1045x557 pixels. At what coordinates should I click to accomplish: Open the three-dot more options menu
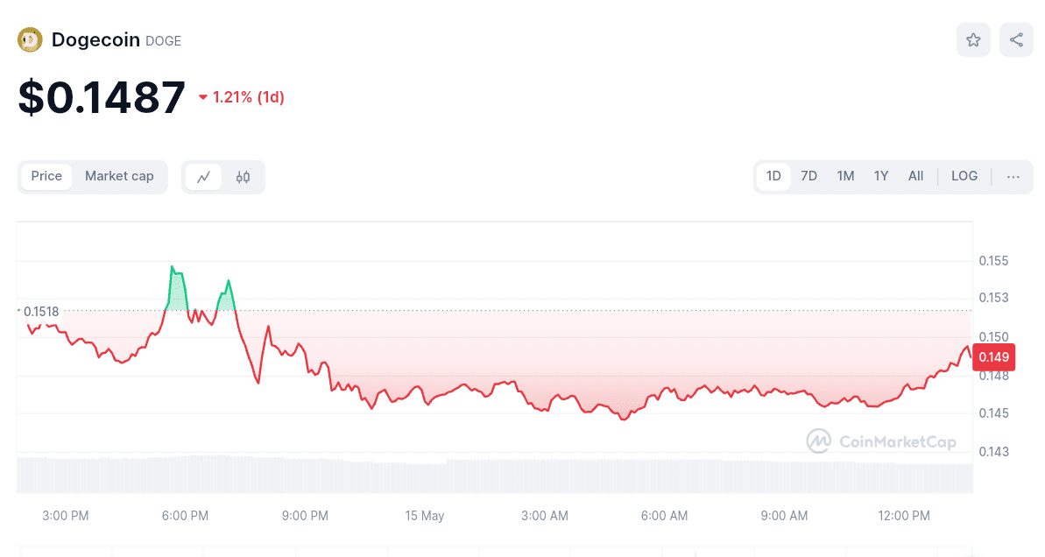click(1013, 177)
